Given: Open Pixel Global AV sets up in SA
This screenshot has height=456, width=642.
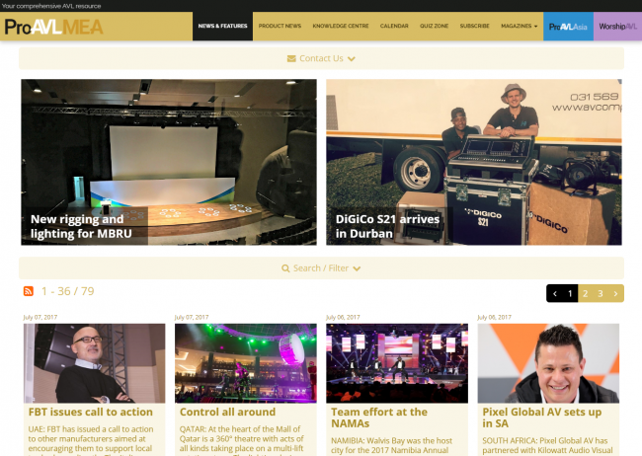Looking at the screenshot, I should (x=542, y=418).
